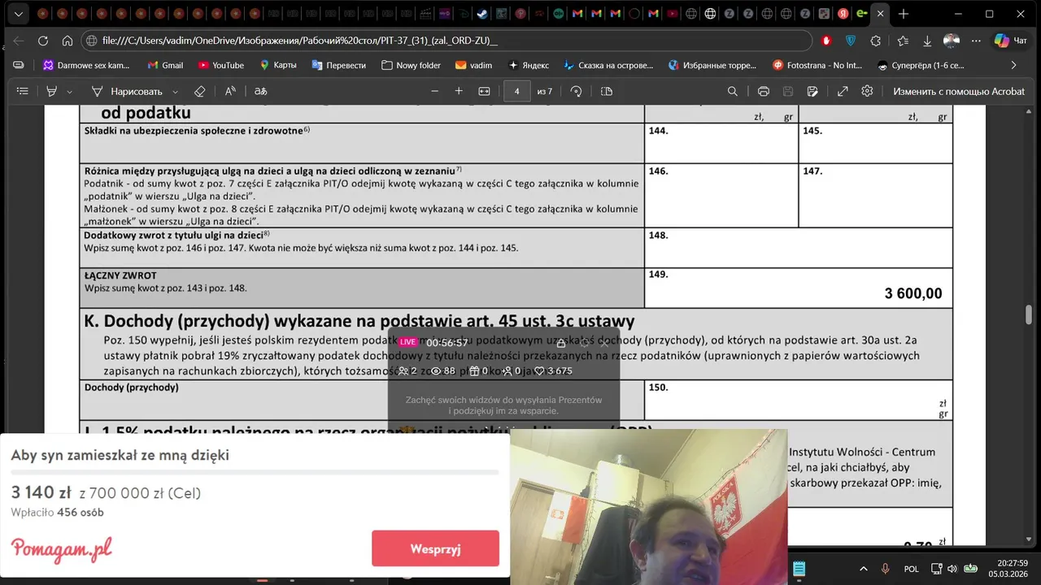Zoom in with the plus button
This screenshot has width=1041, height=585.
tap(459, 92)
